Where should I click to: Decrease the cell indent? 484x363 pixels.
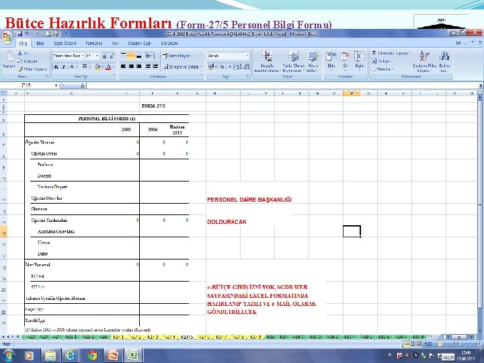[x=148, y=67]
